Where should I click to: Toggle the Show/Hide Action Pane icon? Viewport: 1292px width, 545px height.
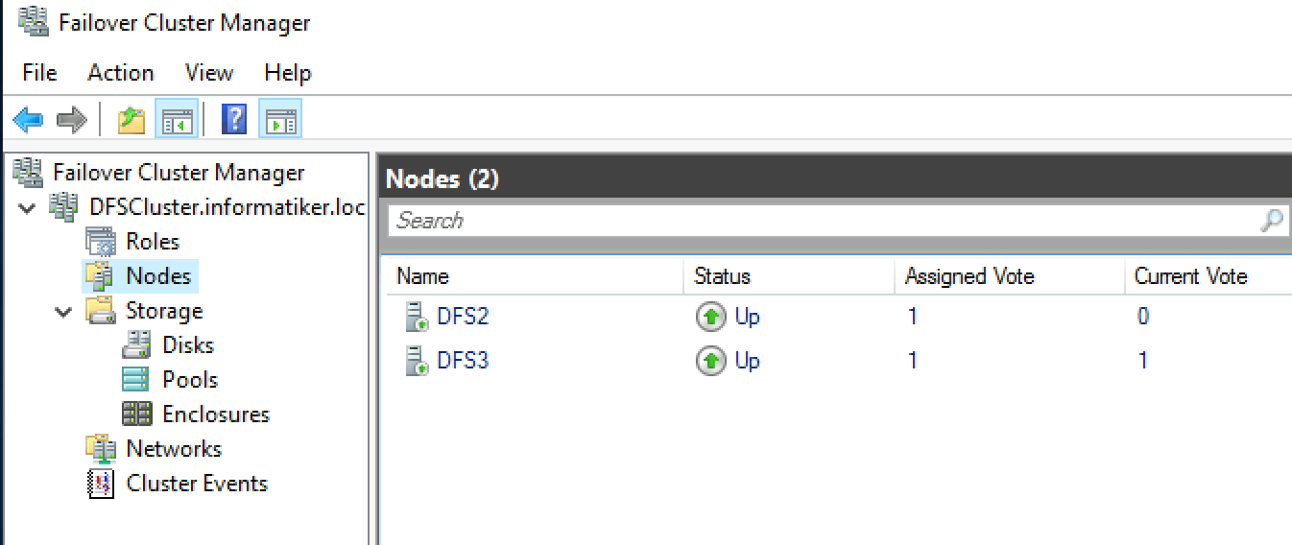280,120
